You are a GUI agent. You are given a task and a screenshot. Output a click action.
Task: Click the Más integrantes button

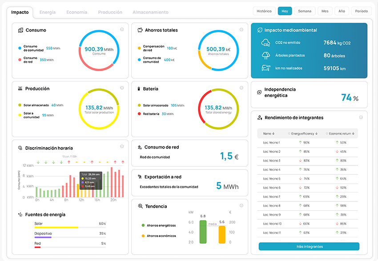click(x=309, y=246)
